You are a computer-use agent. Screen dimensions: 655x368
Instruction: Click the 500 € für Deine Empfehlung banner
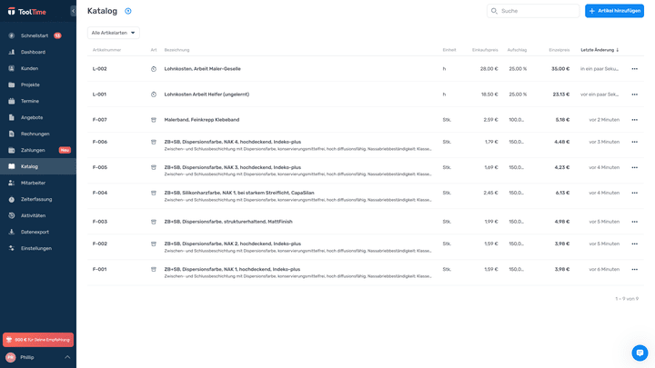pyautogui.click(x=38, y=339)
